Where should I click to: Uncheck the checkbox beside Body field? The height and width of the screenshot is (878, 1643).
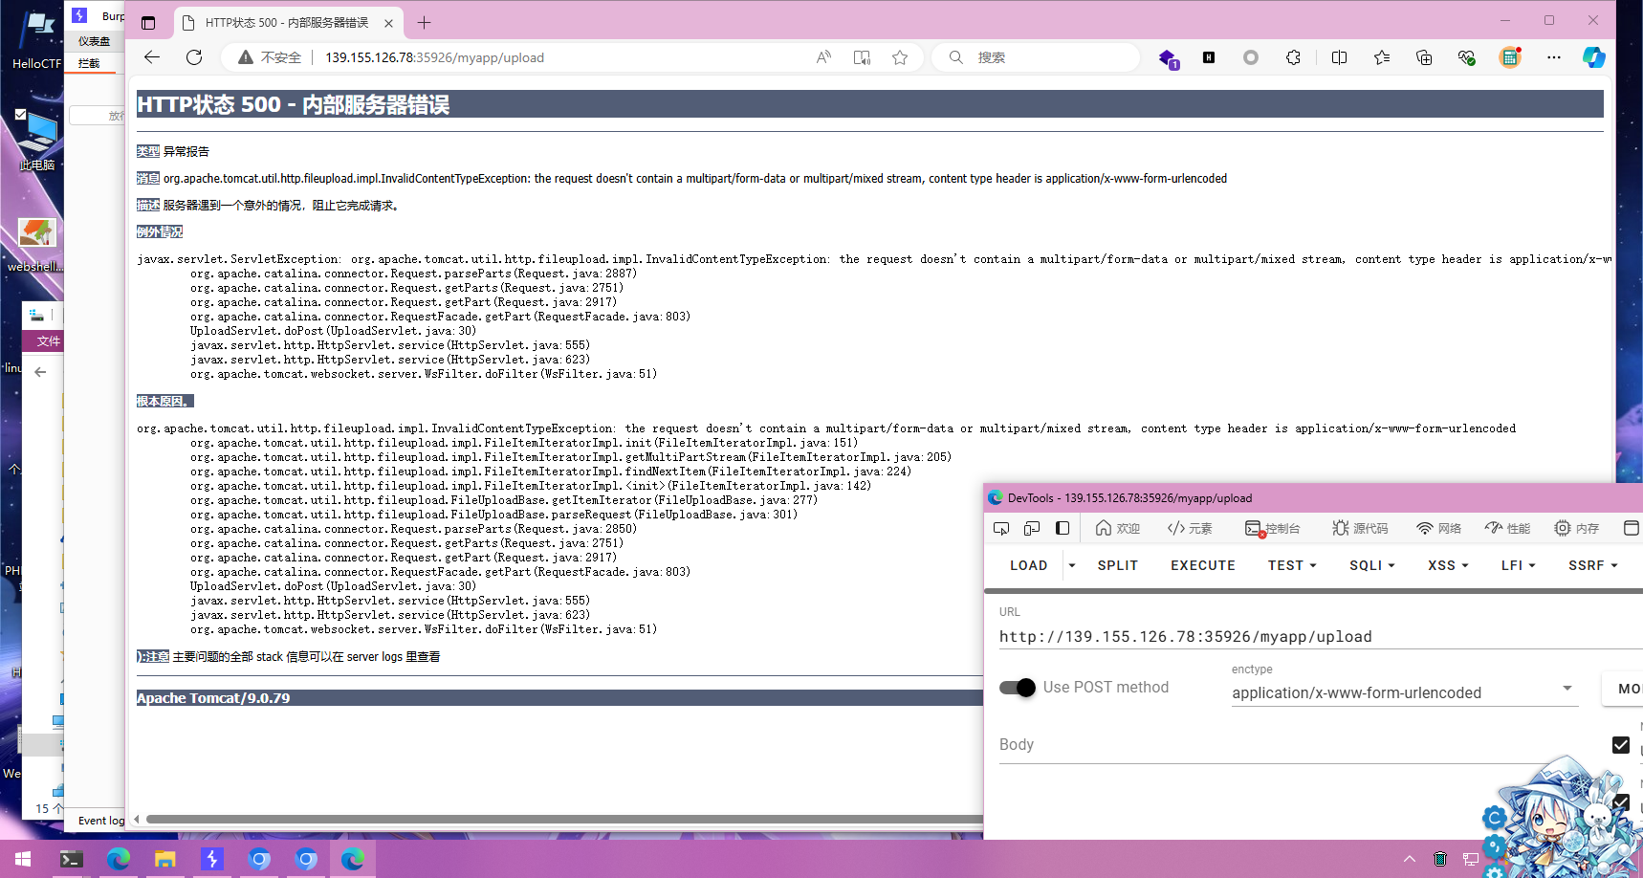[1620, 745]
